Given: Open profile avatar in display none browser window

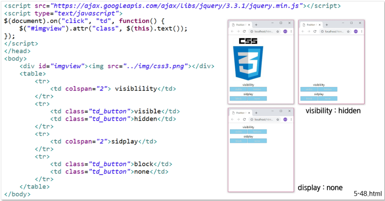Looking at the screenshot, I should click(x=285, y=119).
